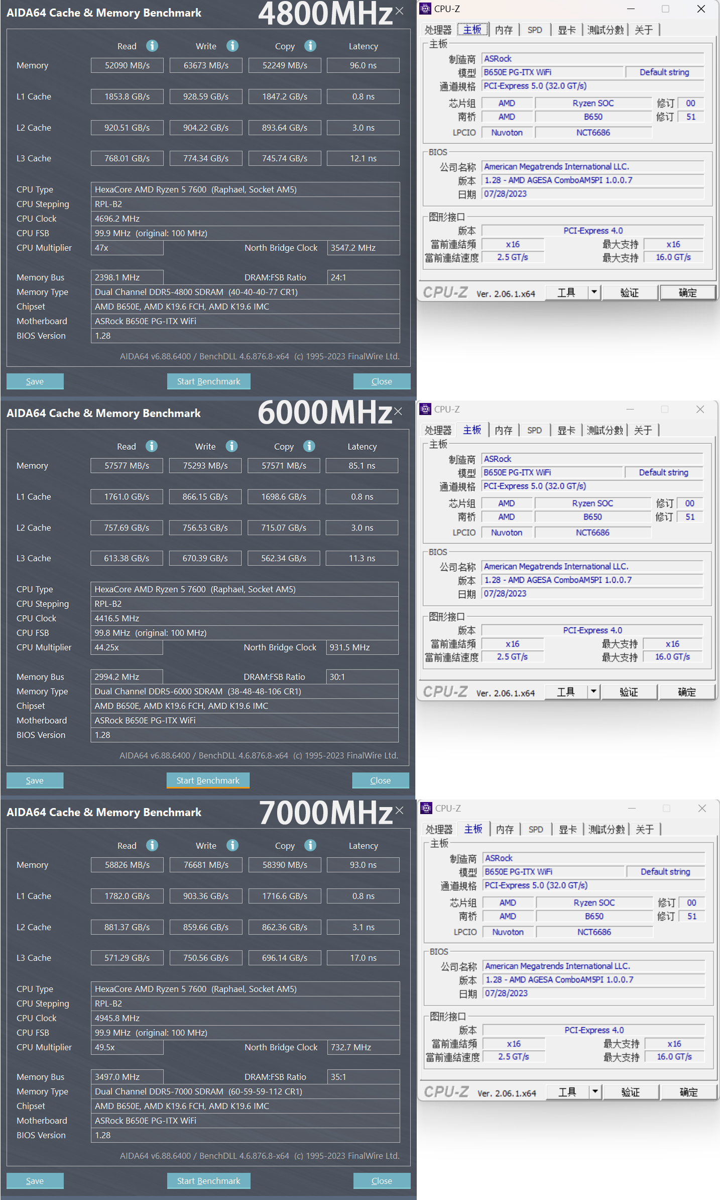Click the CPU-Z app icon in top window title bar
The width and height of the screenshot is (720, 1200).
click(426, 9)
